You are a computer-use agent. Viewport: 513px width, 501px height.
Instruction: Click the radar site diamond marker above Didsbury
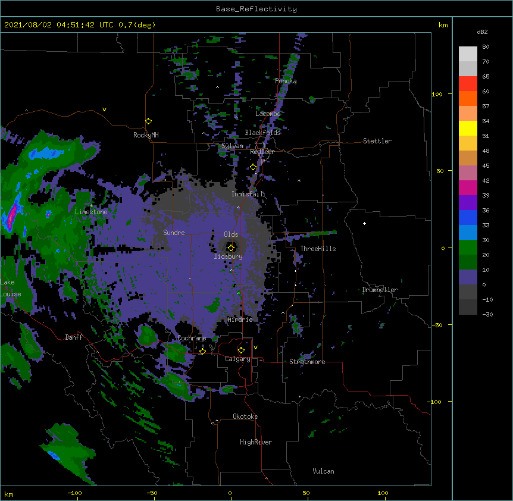[232, 248]
